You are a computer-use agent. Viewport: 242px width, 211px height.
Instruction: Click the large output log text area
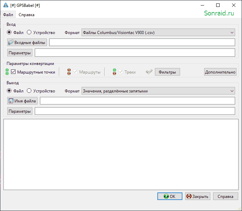[121, 154]
